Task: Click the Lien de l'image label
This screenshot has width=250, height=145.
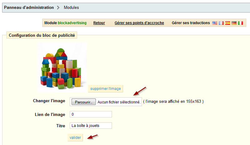Action: [x=50, y=115]
